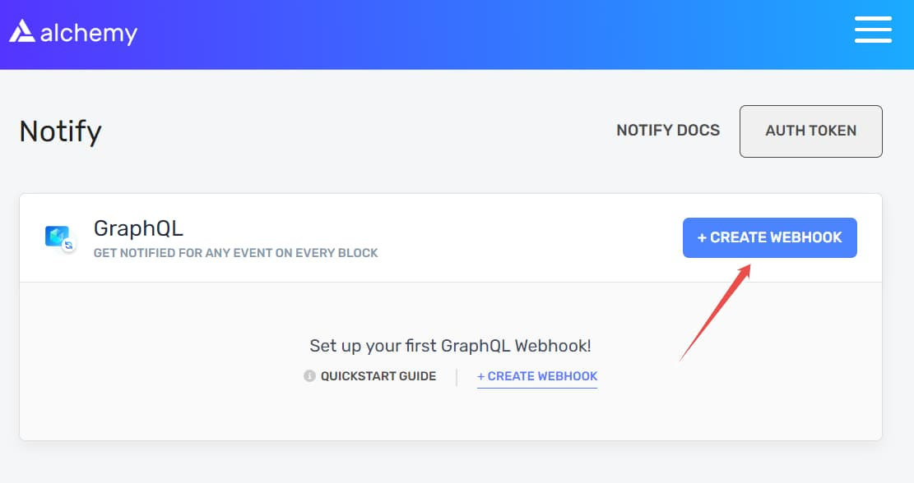Click the plus symbol on Create Webhook button
Image resolution: width=914 pixels, height=483 pixels.
tap(702, 237)
